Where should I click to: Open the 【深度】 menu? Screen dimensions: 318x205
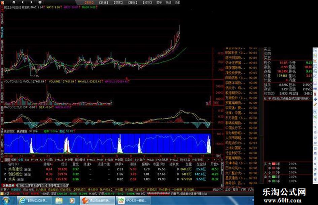pos(118,3)
